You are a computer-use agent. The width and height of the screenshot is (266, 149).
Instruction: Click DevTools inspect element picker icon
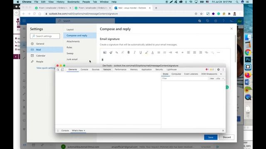[58, 70]
